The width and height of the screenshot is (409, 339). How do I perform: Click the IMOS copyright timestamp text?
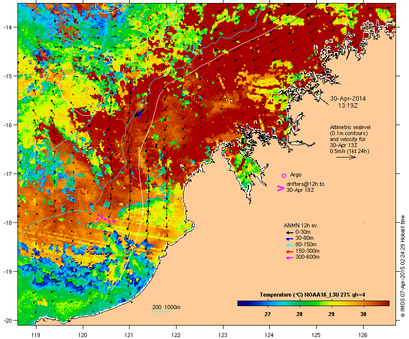click(x=403, y=266)
